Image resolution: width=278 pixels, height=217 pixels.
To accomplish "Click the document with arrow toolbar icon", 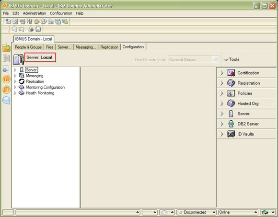I will tap(44, 22).
